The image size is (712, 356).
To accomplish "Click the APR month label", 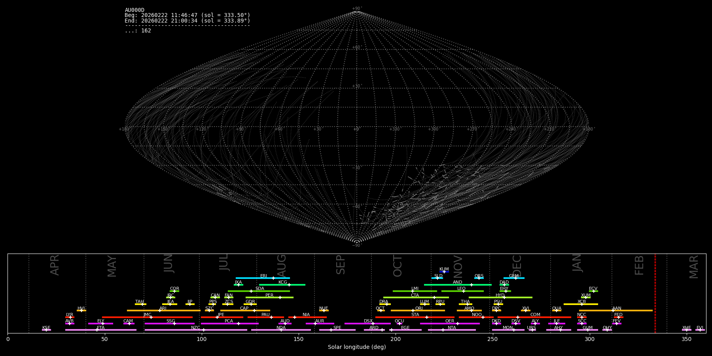I will tap(55, 265).
